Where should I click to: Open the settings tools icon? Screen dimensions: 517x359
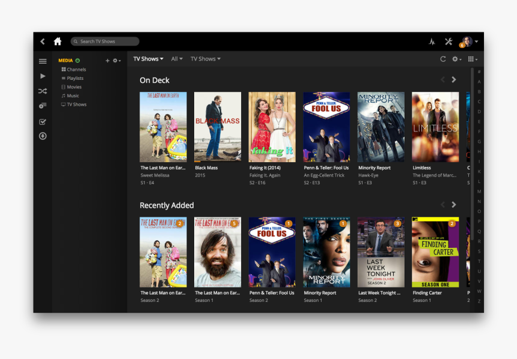[x=448, y=41]
